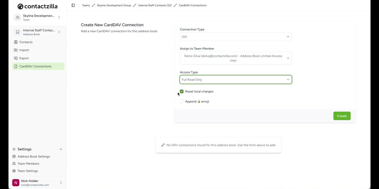Click the Assign to Team Member label
The width and height of the screenshot is (379, 189).
[x=197, y=49]
